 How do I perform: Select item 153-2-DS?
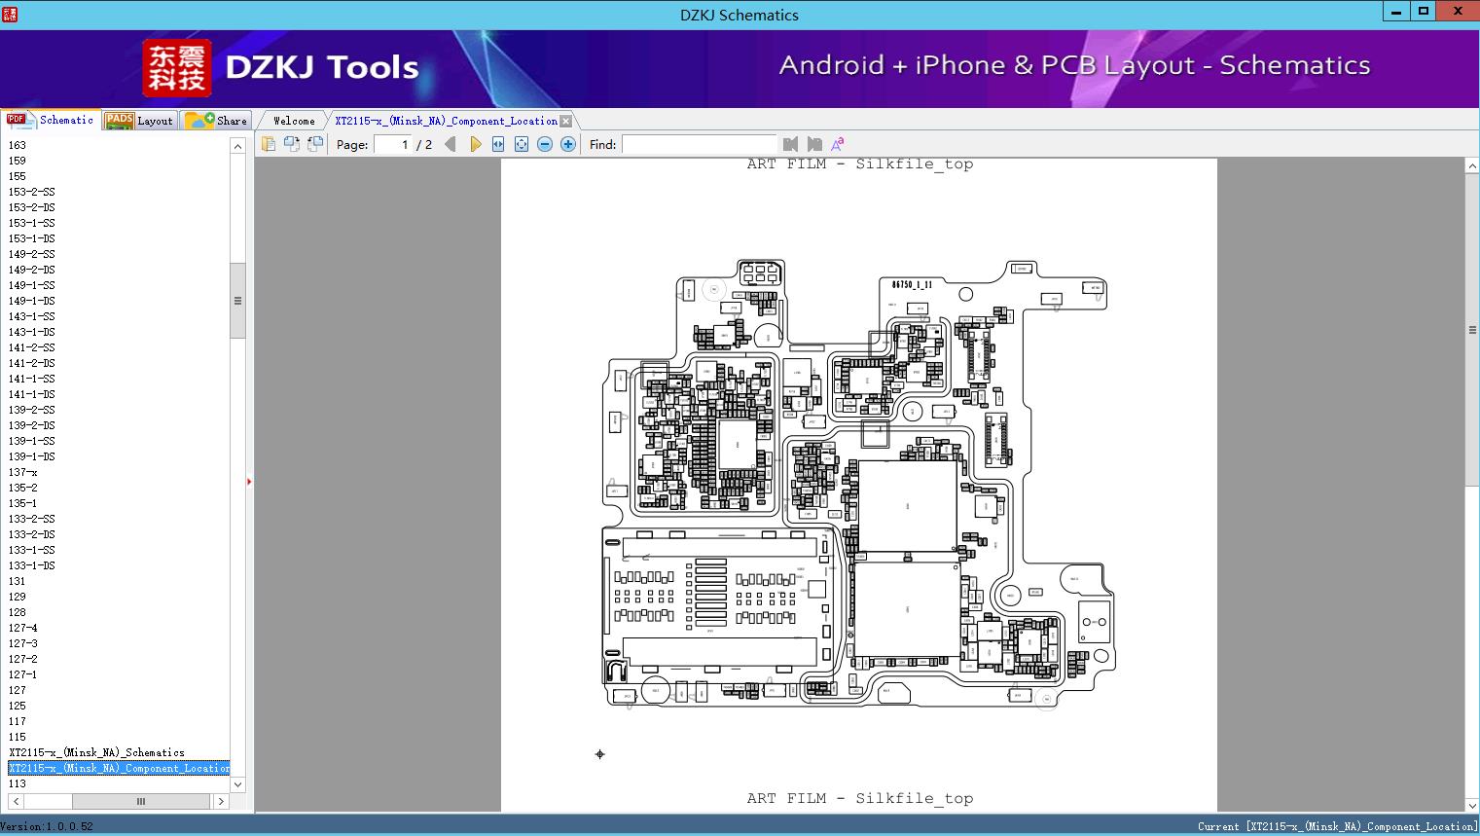tap(32, 207)
